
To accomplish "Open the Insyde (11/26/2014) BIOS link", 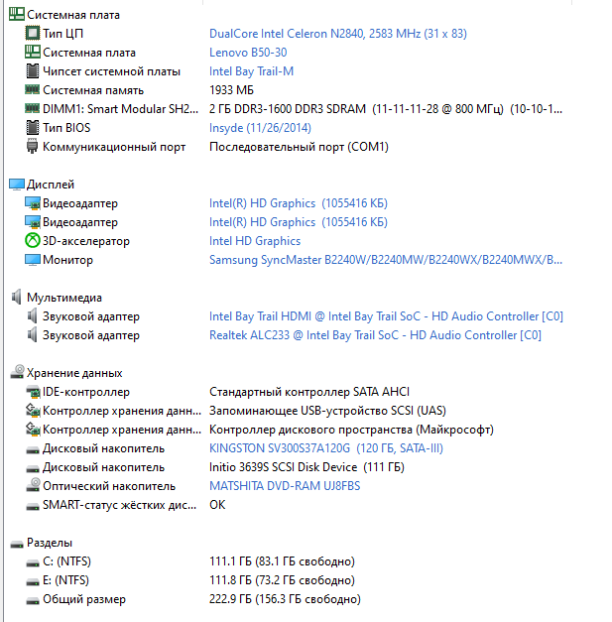I will 260,128.
